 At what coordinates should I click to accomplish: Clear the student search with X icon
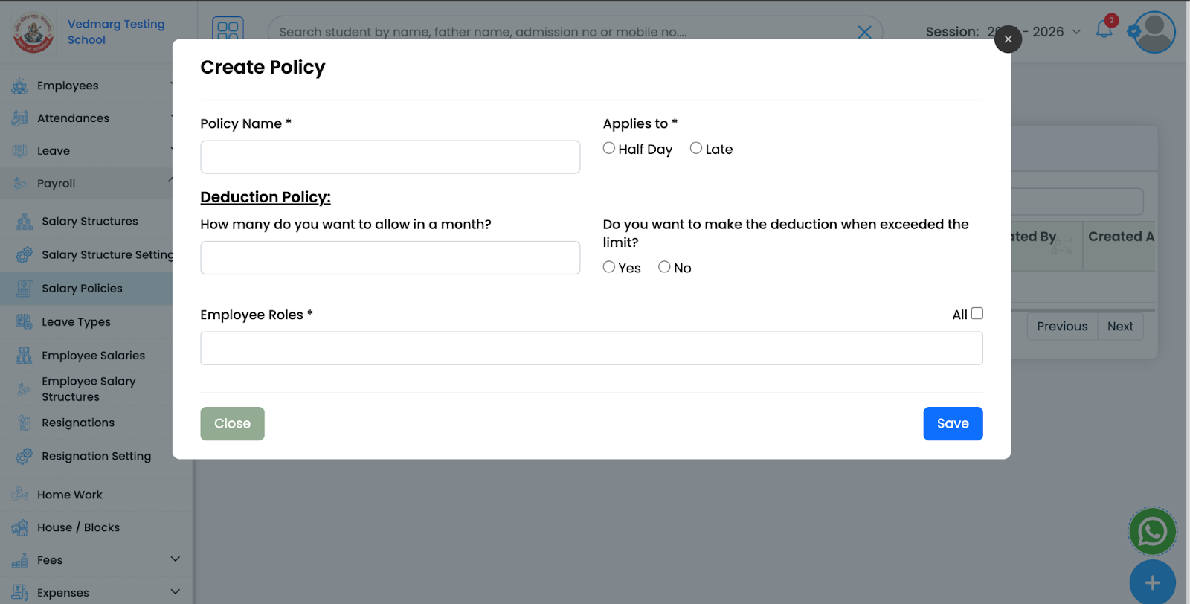[x=864, y=32]
